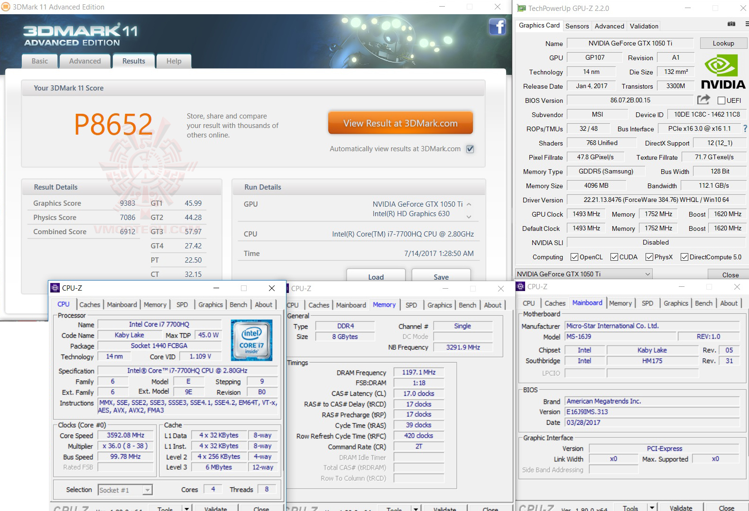Open the Socket #1 selection dropdown
This screenshot has width=749, height=511.
pyautogui.click(x=125, y=490)
